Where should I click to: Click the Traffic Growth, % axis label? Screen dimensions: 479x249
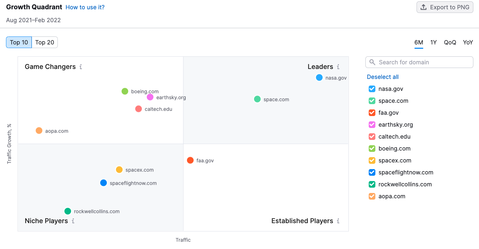click(x=9, y=144)
